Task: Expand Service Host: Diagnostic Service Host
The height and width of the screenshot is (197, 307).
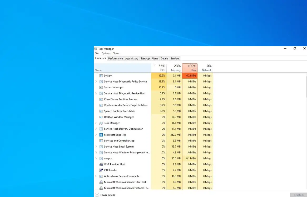Action: coord(96,93)
